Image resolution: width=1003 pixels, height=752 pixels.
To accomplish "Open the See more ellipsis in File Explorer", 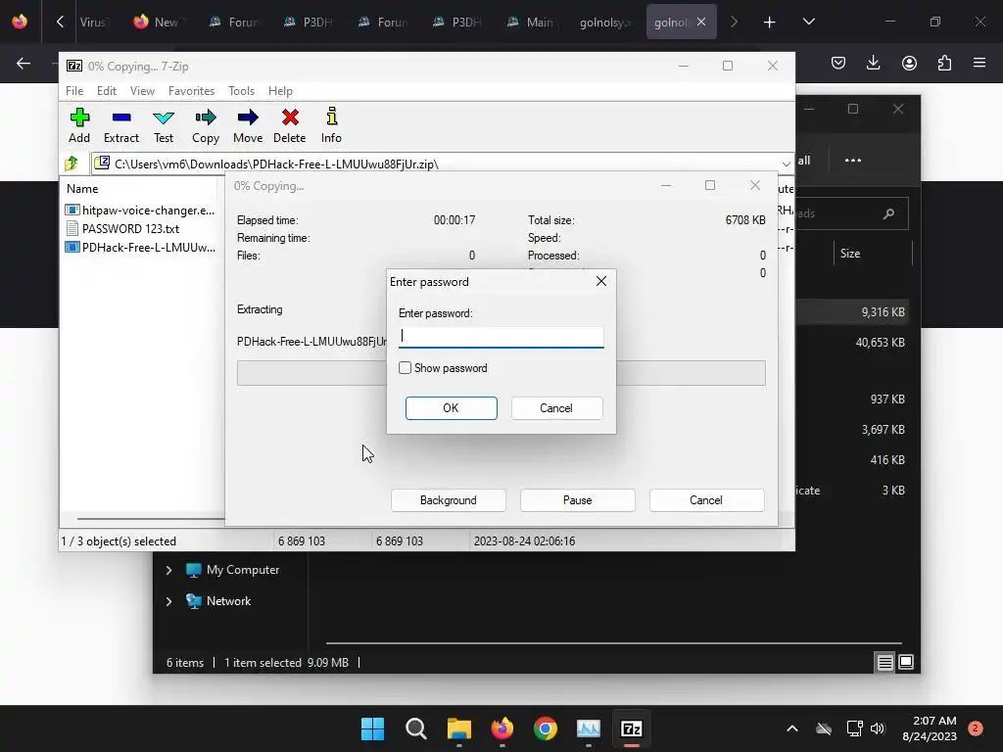I will point(853,160).
